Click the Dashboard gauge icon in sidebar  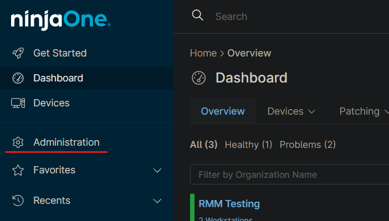tap(18, 78)
